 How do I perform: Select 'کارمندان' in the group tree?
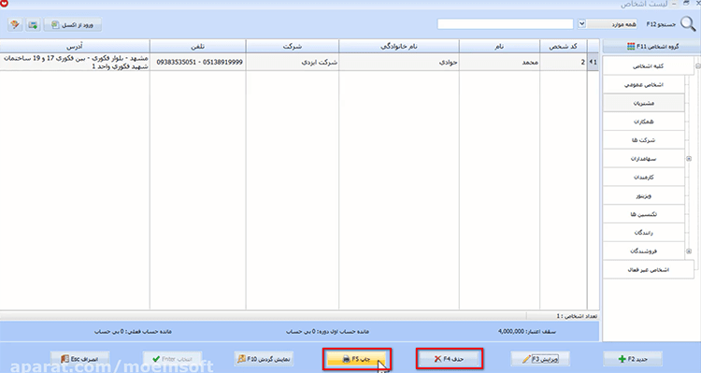[644, 177]
